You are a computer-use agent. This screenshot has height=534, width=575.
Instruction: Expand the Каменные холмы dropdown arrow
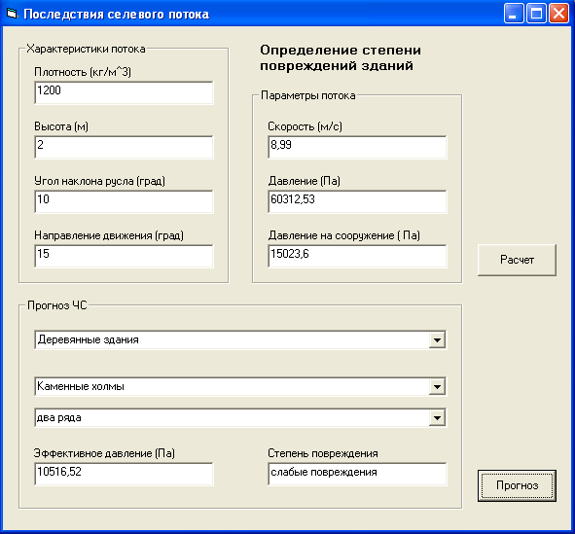(437, 386)
